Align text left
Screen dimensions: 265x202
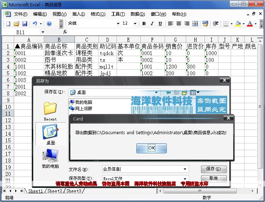171,24
